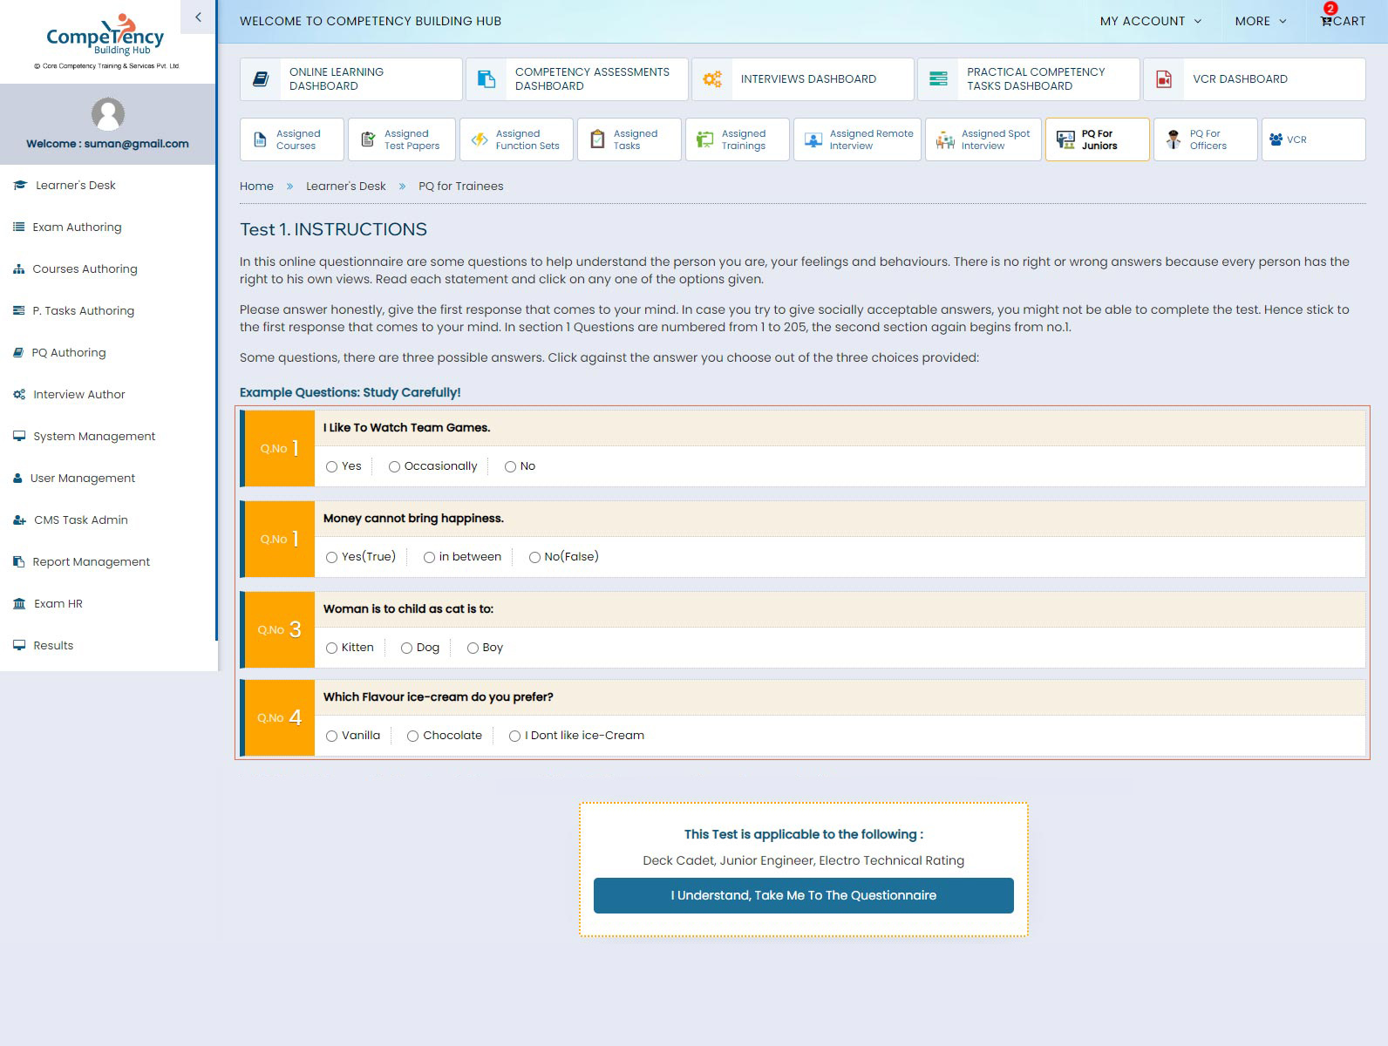Viewport: 1388px width, 1046px height.
Task: Click the Online Learning Dashboard book icon
Action: click(x=261, y=79)
